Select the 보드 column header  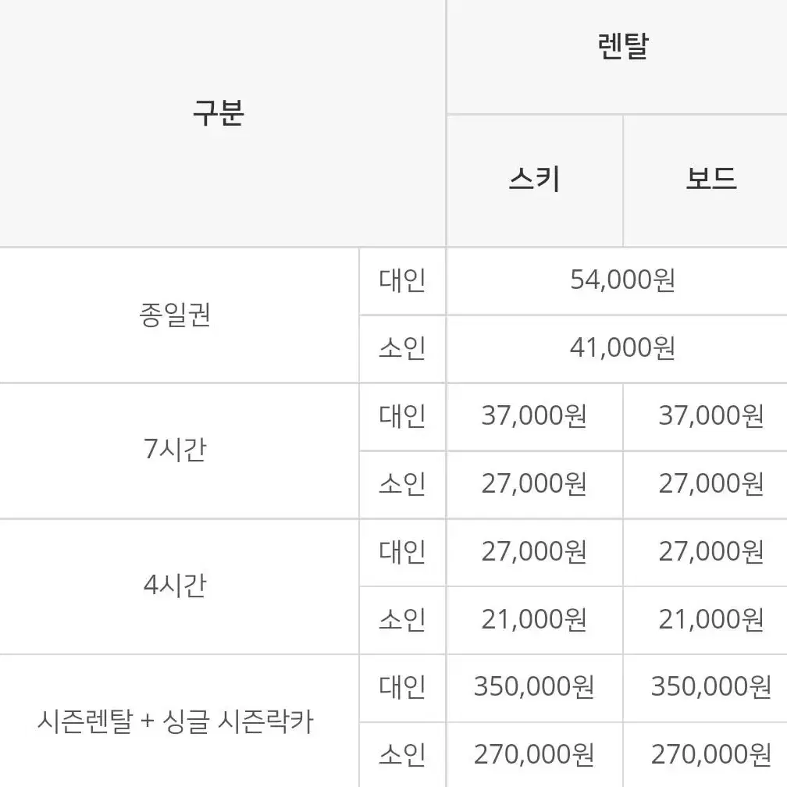(711, 180)
